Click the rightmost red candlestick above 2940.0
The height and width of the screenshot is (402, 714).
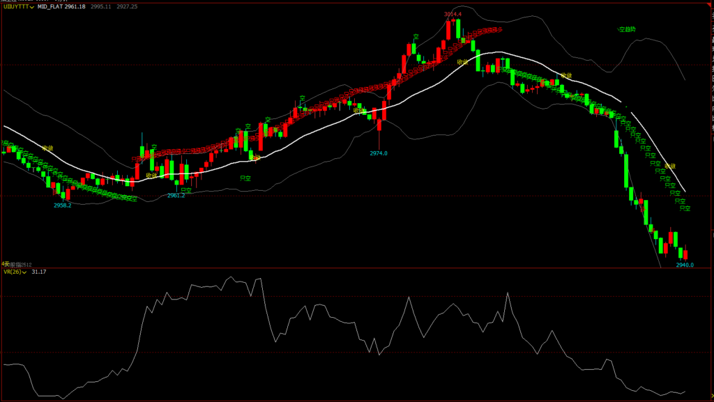(685, 253)
